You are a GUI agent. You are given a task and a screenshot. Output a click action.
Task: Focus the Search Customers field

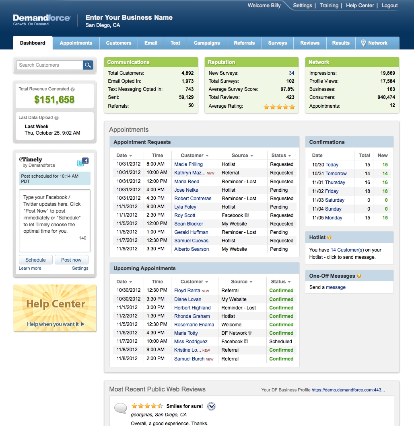click(50, 65)
